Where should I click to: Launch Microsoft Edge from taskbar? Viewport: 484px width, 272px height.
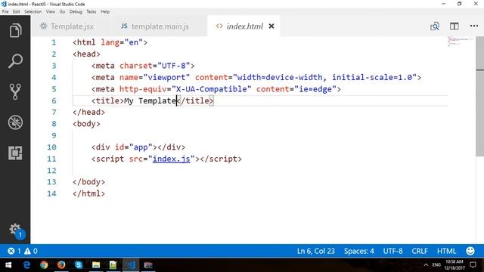pyautogui.click(x=27, y=265)
